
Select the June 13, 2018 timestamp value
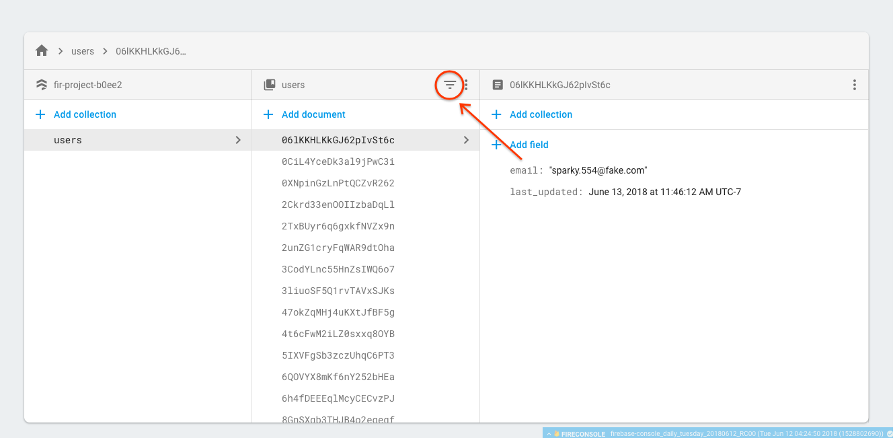pos(665,192)
